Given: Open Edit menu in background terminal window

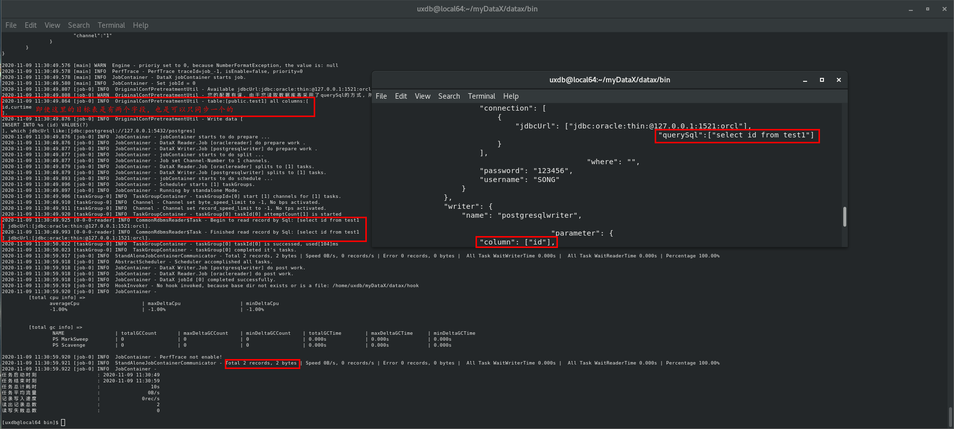Looking at the screenshot, I should [31, 25].
